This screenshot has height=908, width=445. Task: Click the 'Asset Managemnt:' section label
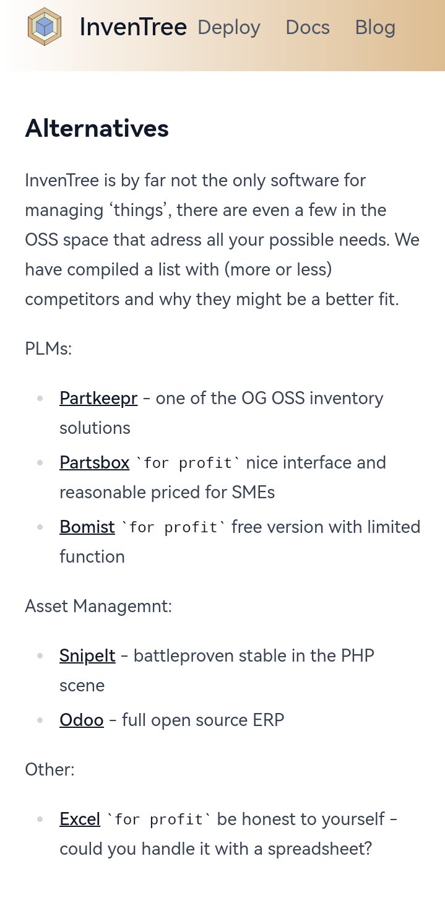[98, 606]
